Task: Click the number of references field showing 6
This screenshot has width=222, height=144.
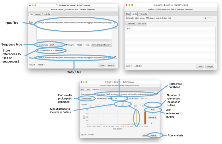Action: 152,105
